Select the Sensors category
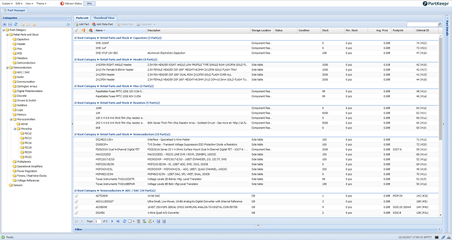The image size is (452, 240). point(17,186)
